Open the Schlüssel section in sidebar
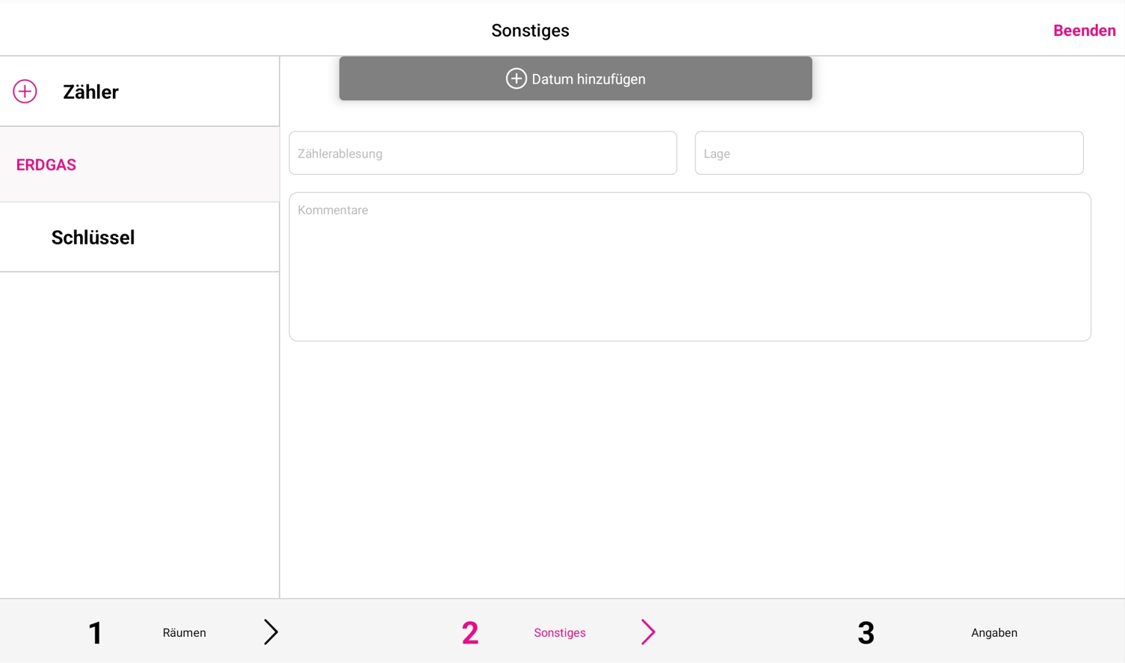Viewport: 1125px width, 663px height. pos(140,237)
